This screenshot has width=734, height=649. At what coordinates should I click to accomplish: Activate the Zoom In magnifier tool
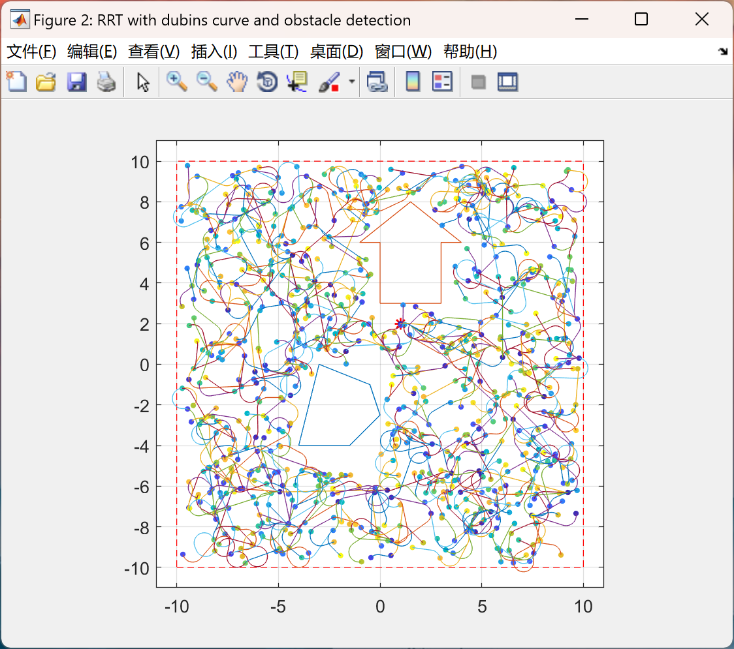177,82
